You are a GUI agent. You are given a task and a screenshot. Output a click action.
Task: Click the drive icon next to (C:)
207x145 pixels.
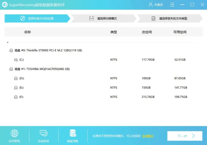(16, 60)
